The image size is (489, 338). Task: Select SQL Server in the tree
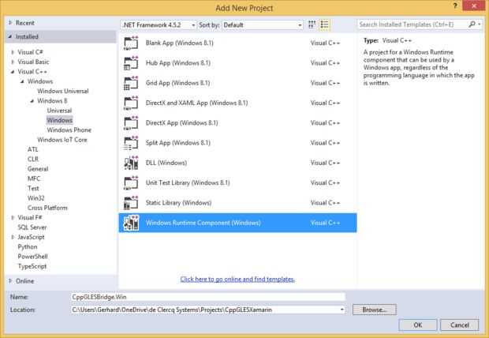click(32, 227)
